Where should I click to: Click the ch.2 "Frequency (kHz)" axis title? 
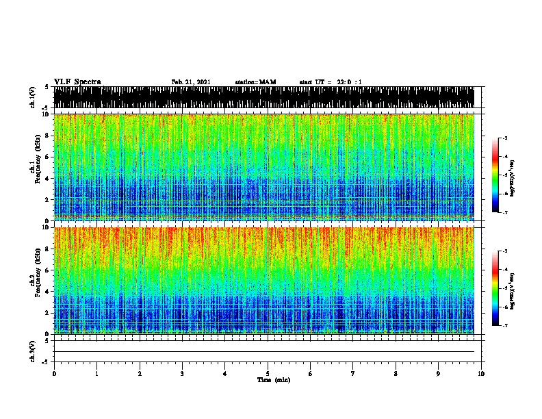[38, 272]
